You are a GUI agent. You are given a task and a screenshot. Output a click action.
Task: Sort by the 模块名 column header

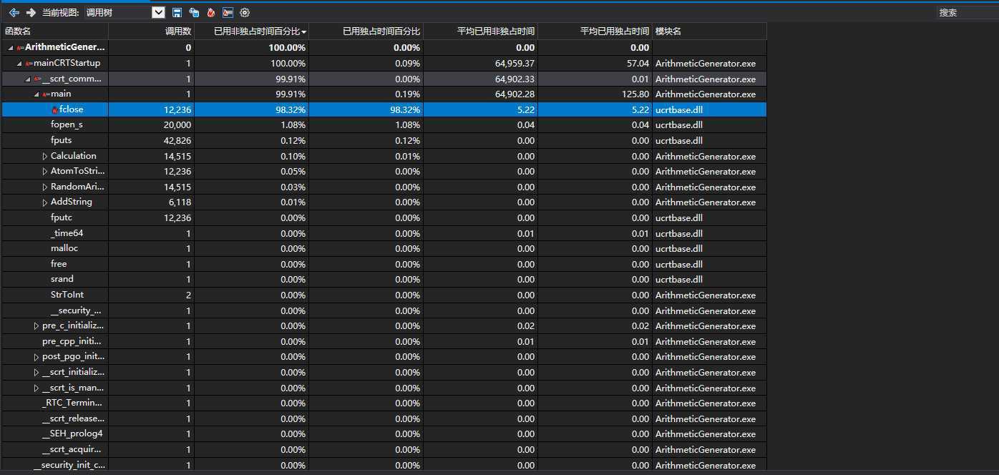[x=709, y=31]
